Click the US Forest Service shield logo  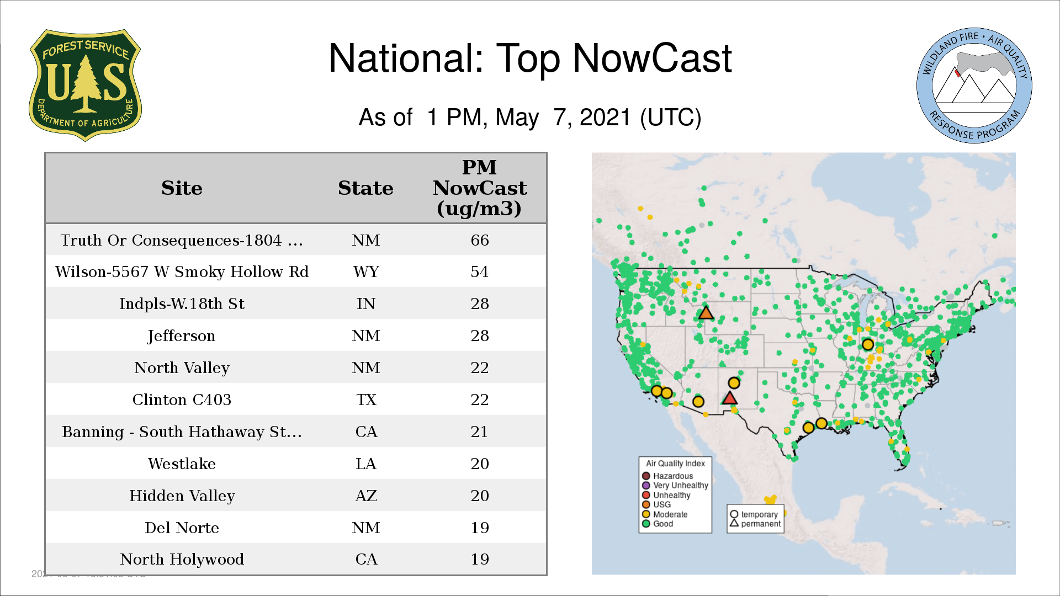click(85, 85)
